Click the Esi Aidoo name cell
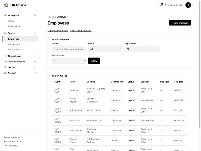The width and height of the screenshot is (201, 151). 74,90
